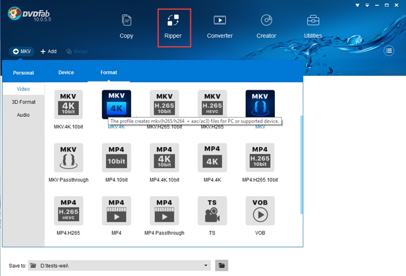The width and height of the screenshot is (406, 276).
Task: Click the DVDFab logo
Action: tap(29, 14)
